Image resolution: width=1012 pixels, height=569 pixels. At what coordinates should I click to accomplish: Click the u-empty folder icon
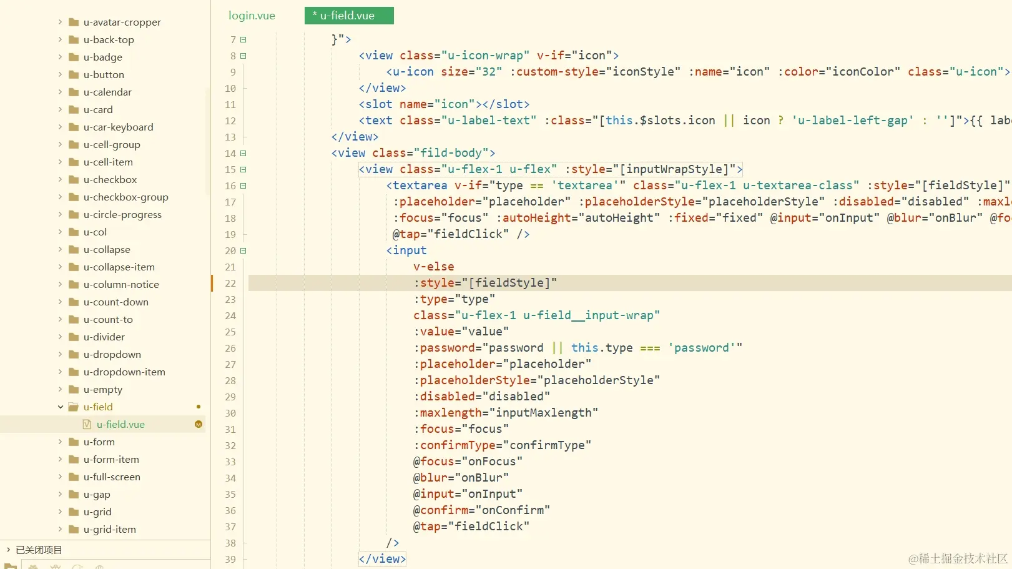click(74, 390)
